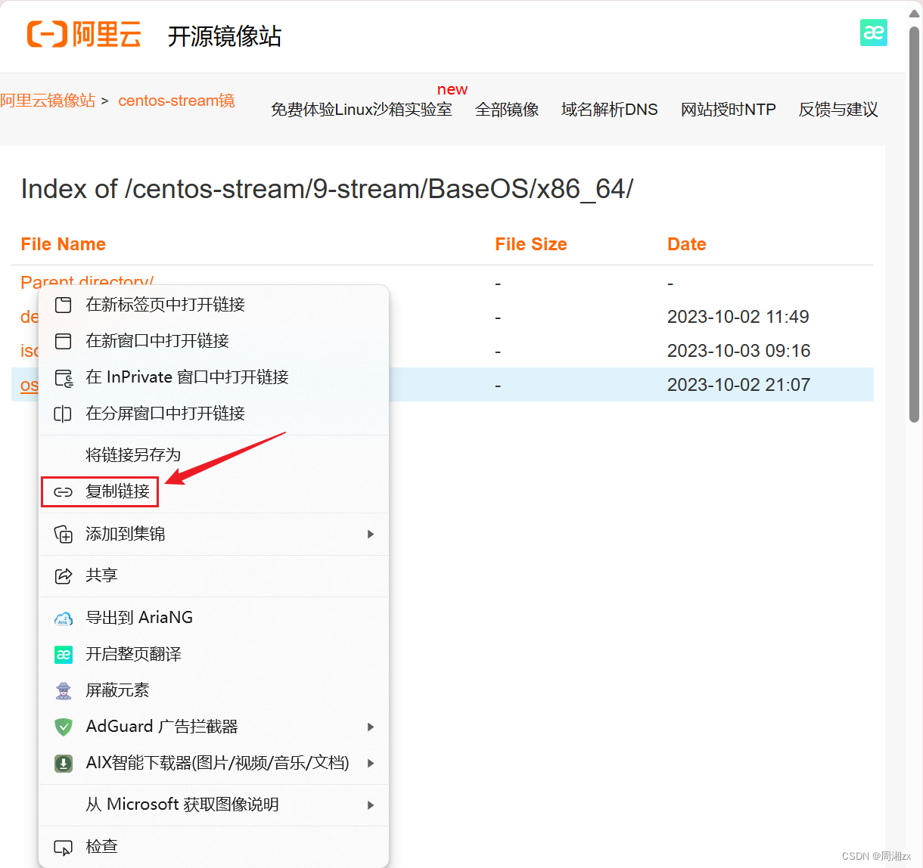923x868 pixels.
Task: Choose 开启整页翻译 menu entry
Action: pos(213,654)
